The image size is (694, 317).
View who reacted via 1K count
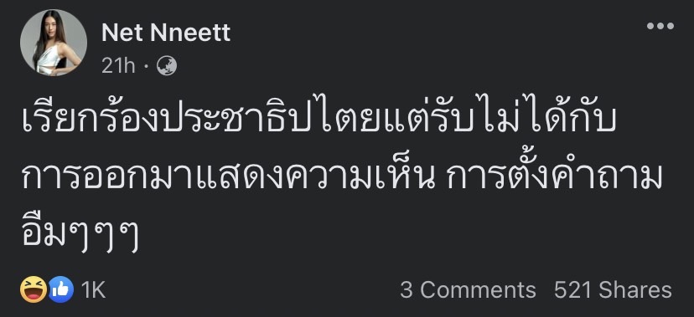click(x=93, y=290)
